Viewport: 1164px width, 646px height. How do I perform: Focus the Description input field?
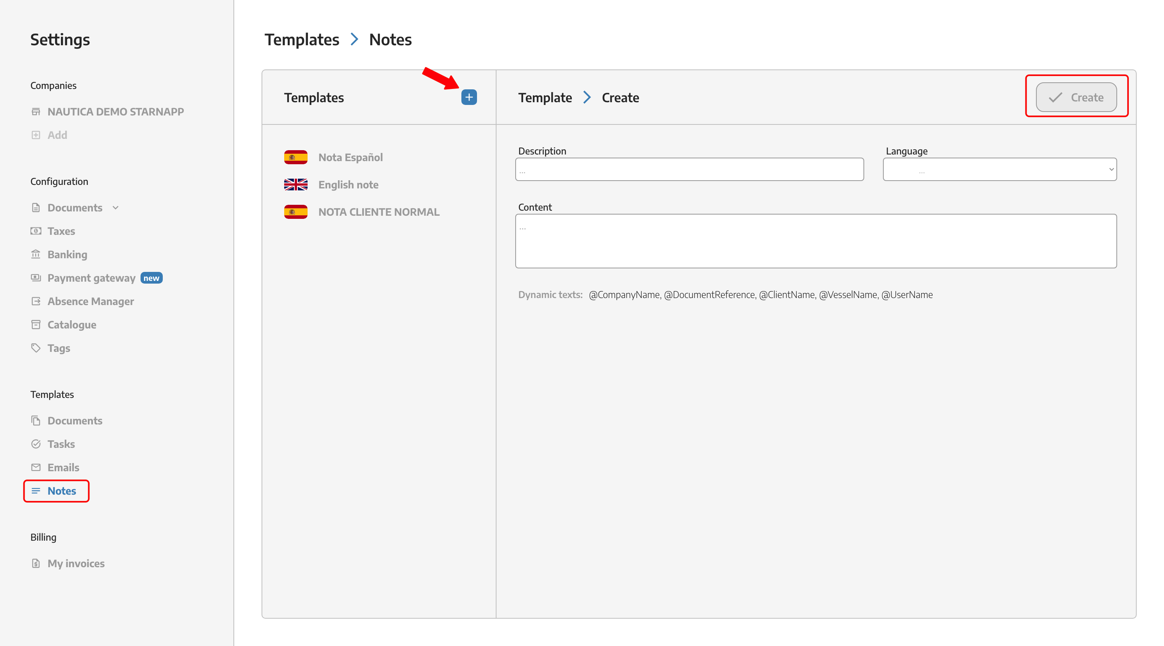tap(690, 169)
